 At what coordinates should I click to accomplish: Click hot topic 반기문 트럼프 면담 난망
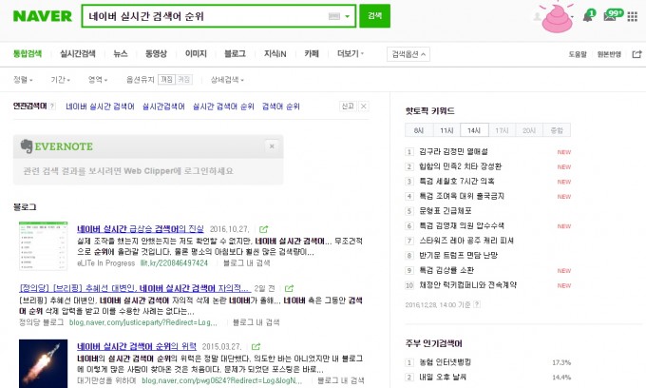[458, 256]
